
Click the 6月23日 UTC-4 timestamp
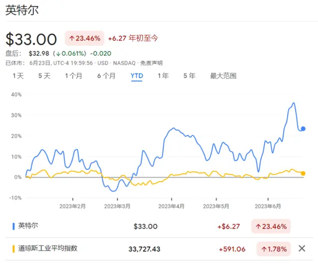61,63
